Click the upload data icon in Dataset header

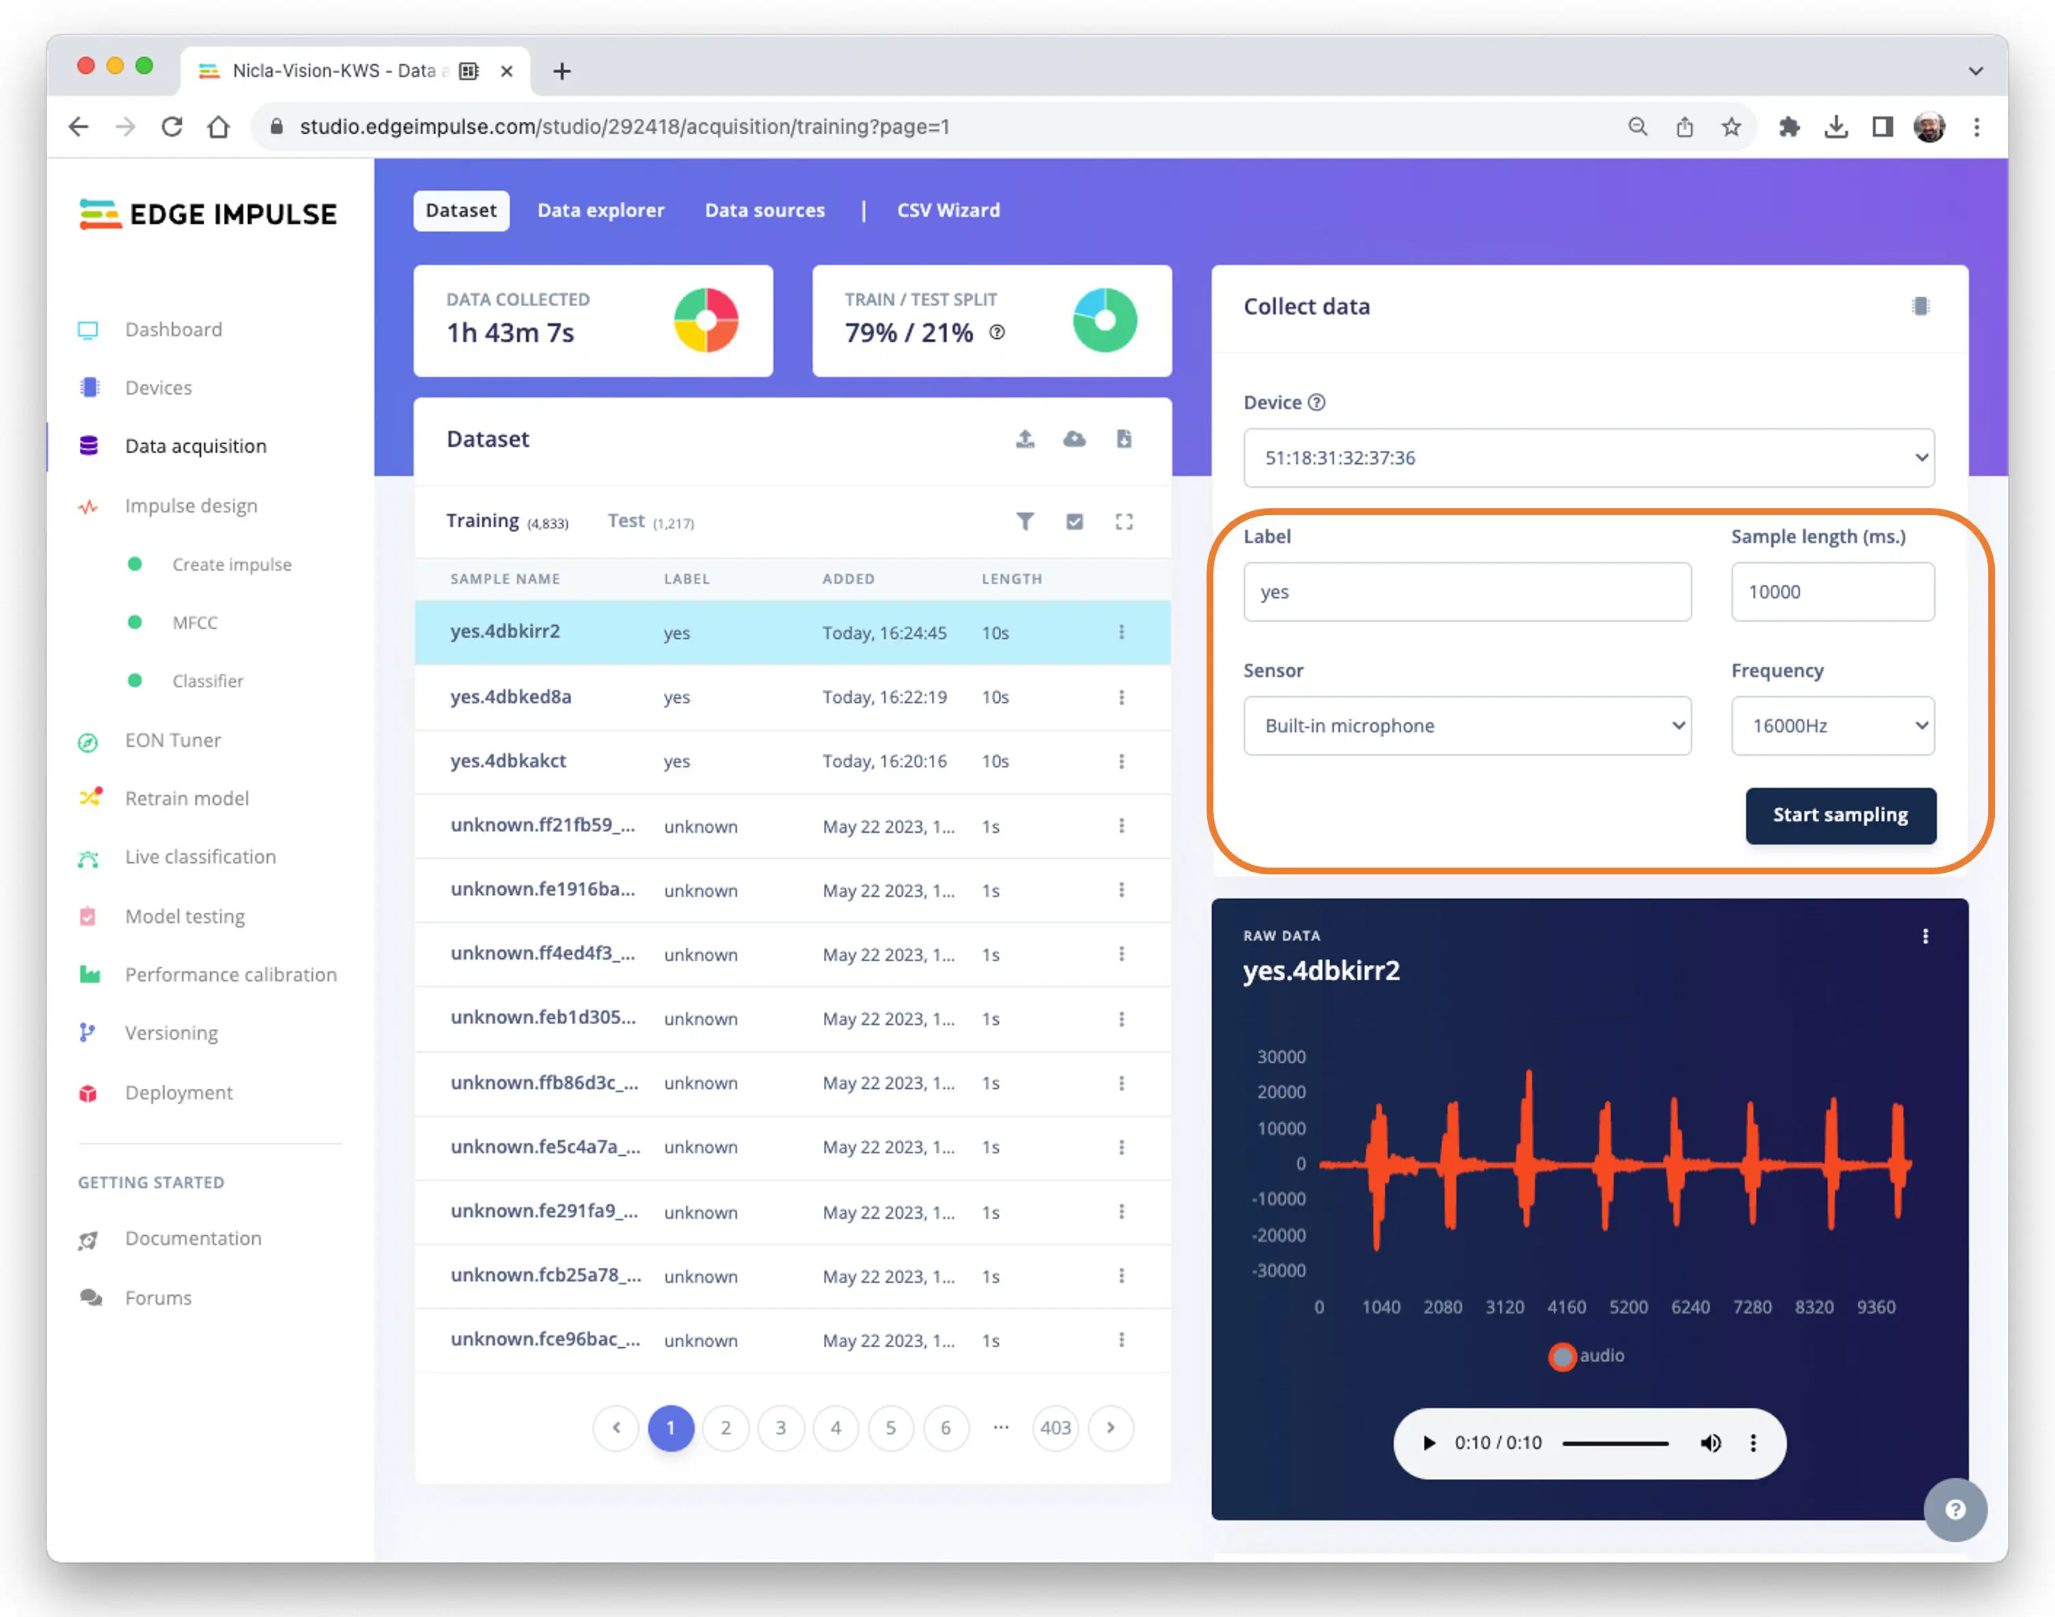pos(1024,439)
